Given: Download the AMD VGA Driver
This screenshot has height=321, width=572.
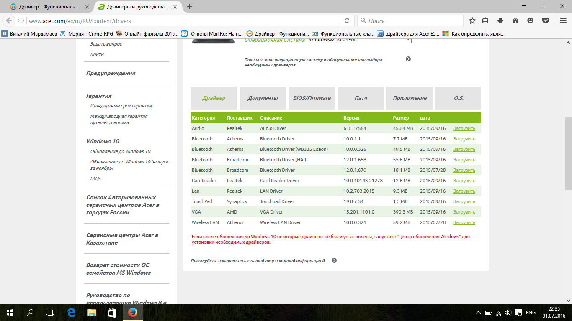Looking at the screenshot, I should pyautogui.click(x=464, y=212).
